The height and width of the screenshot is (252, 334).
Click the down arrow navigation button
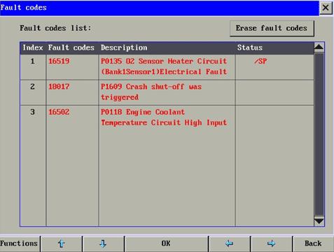[103, 244]
